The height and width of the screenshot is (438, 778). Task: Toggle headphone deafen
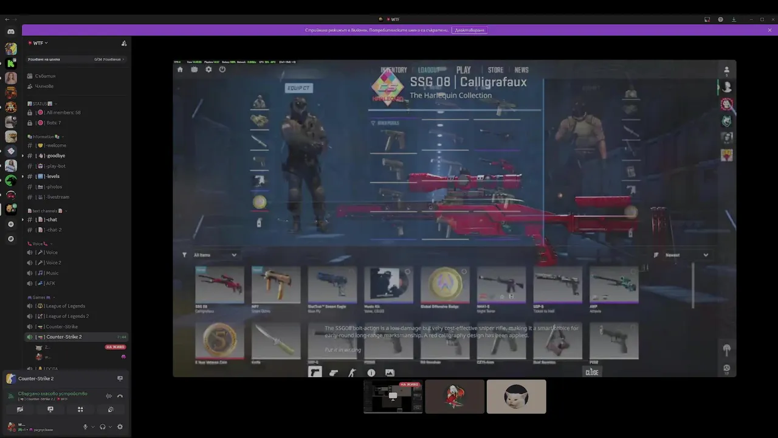103,427
